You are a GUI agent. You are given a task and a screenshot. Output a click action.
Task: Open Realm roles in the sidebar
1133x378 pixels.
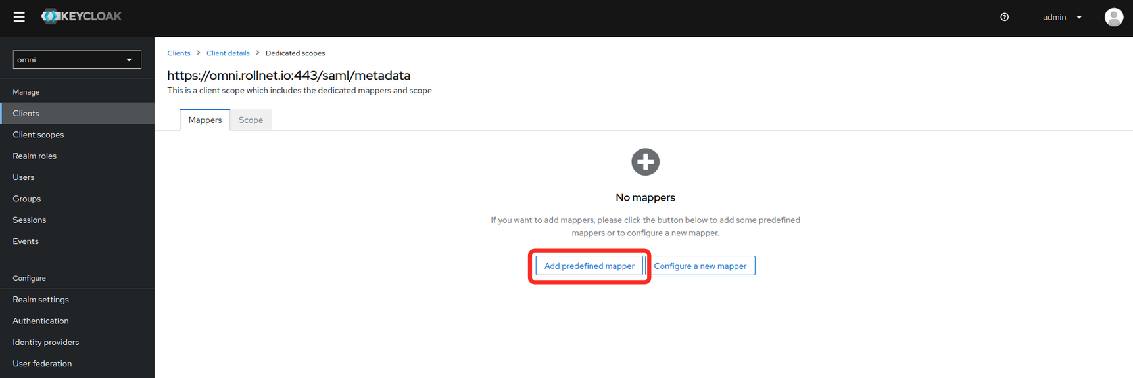[x=77, y=156]
